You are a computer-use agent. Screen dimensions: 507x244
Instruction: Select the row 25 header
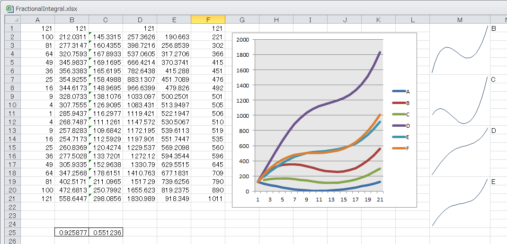coord(12,232)
